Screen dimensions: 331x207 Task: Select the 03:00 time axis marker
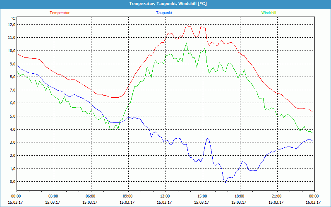pyautogui.click(x=53, y=196)
